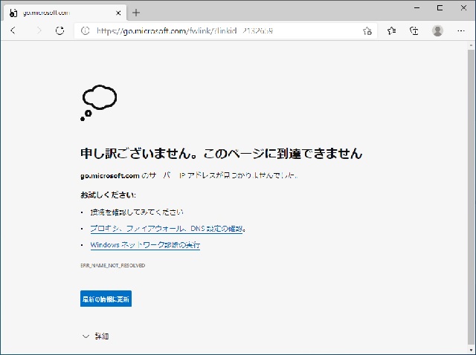This screenshot has height=355, width=476.
Task: Open a new tab with plus button
Action: [x=136, y=13]
